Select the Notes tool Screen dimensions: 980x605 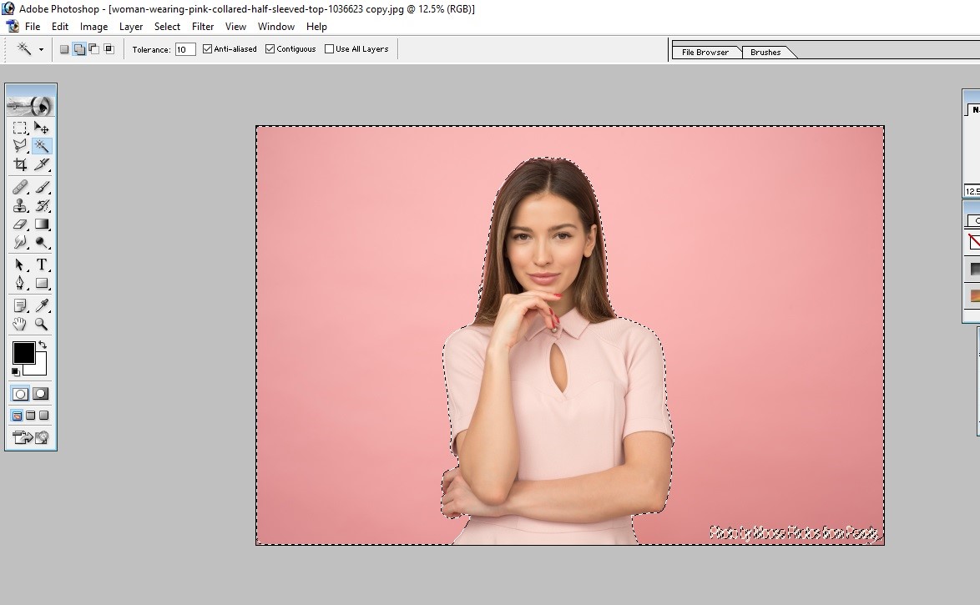(x=20, y=305)
